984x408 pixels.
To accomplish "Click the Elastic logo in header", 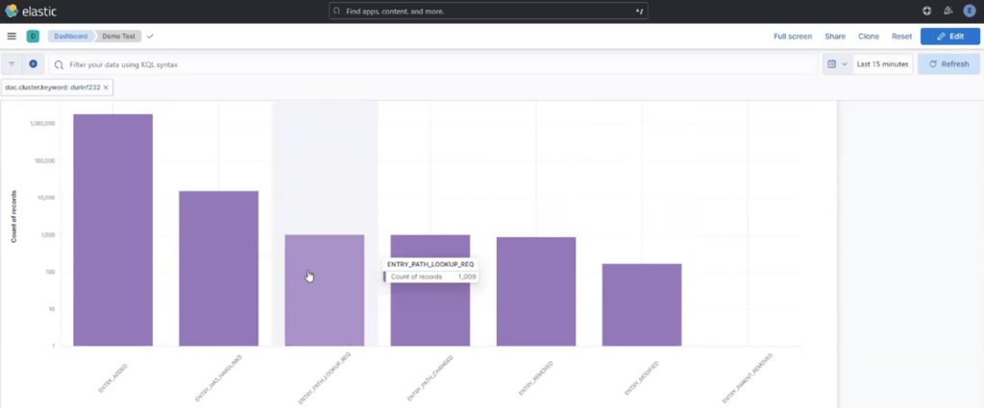I will click(x=29, y=11).
